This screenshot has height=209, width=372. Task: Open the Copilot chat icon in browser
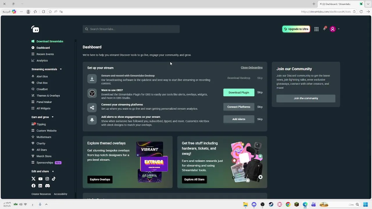pyautogui.click(x=14, y=12)
